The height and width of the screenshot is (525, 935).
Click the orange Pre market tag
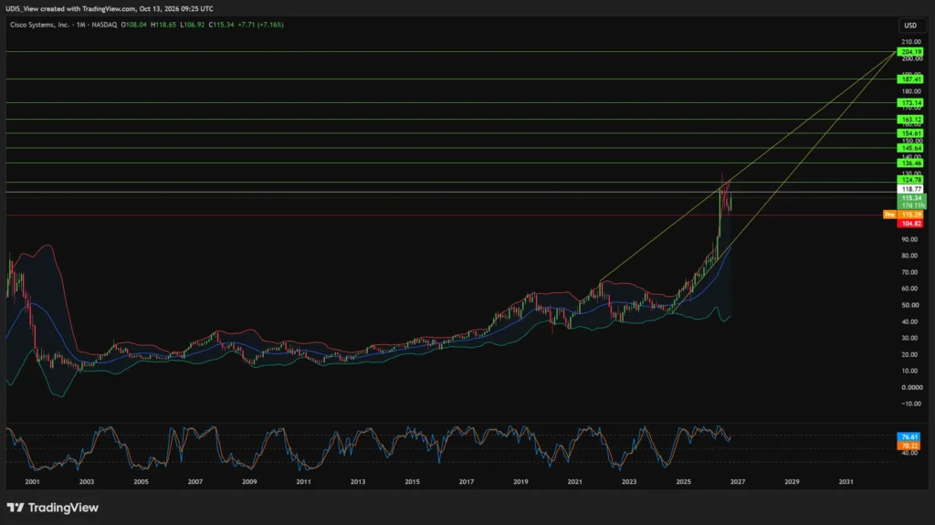coord(889,215)
